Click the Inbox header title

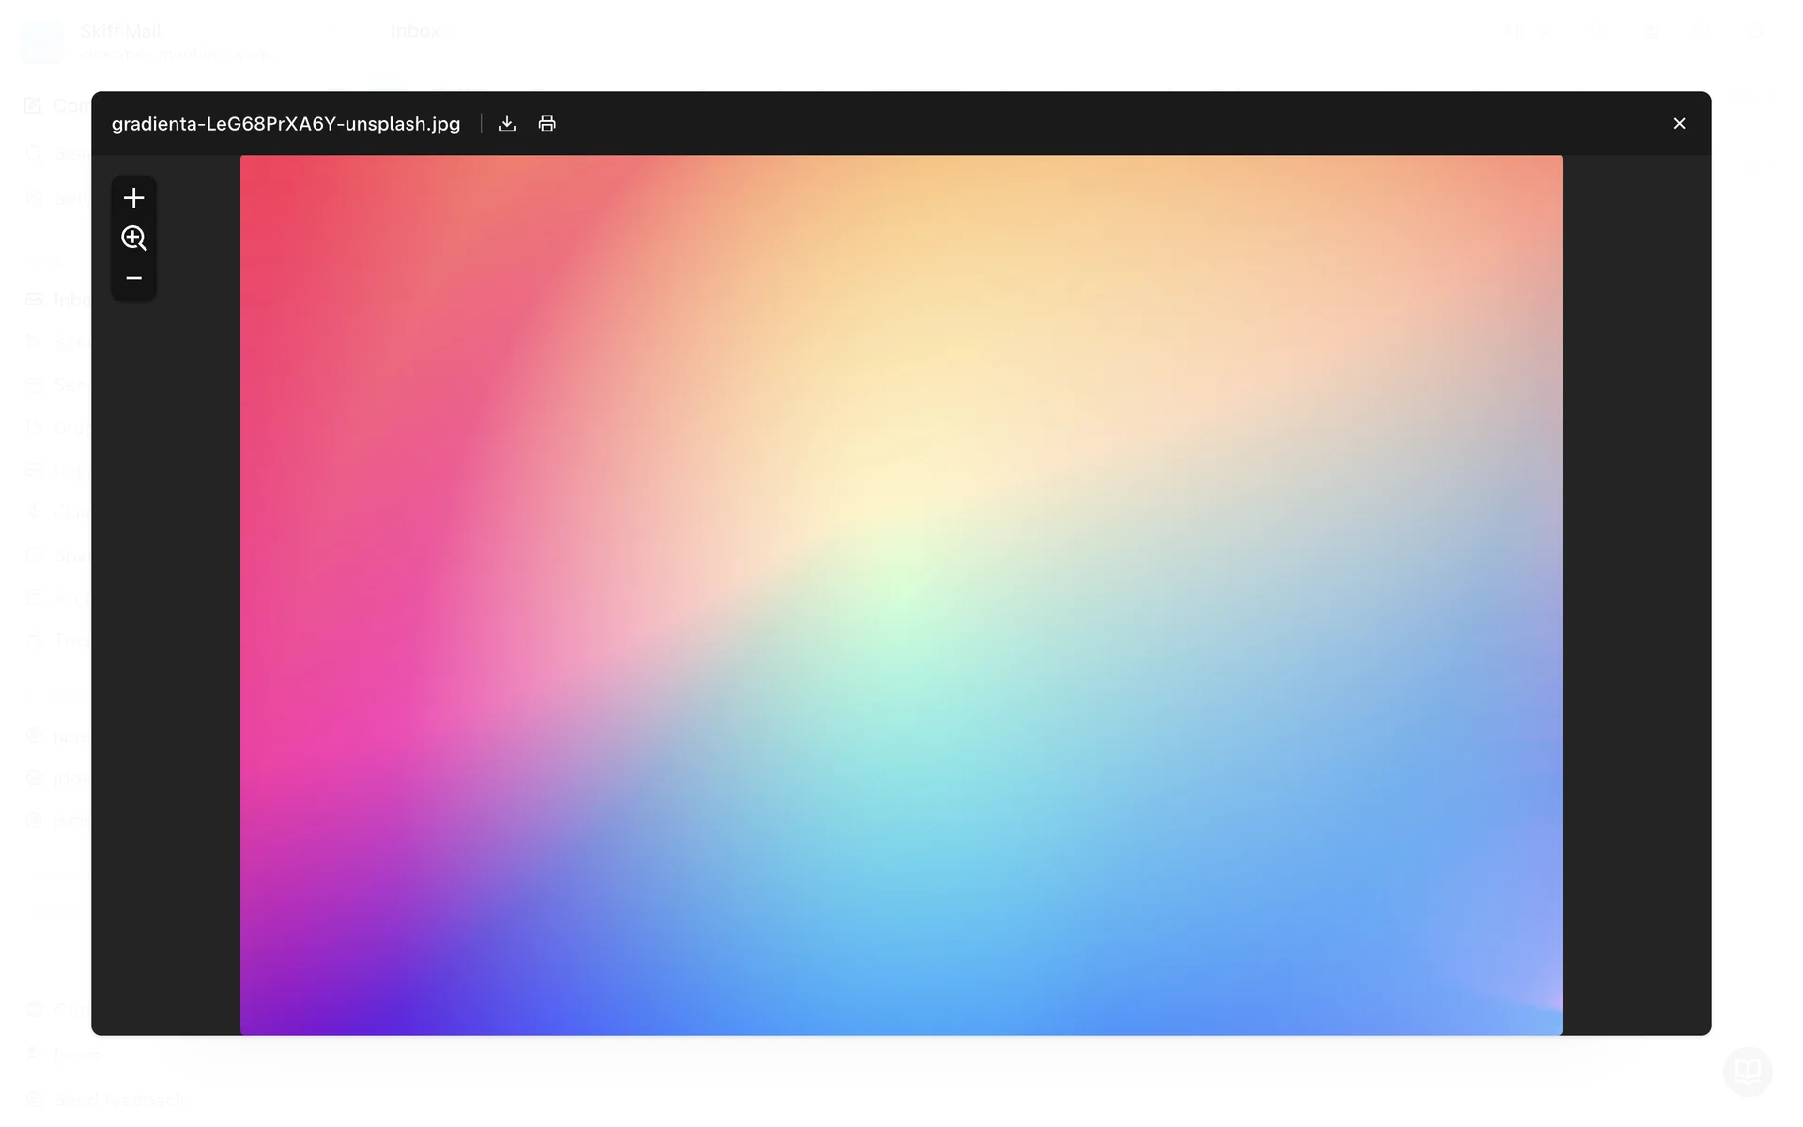point(415,31)
